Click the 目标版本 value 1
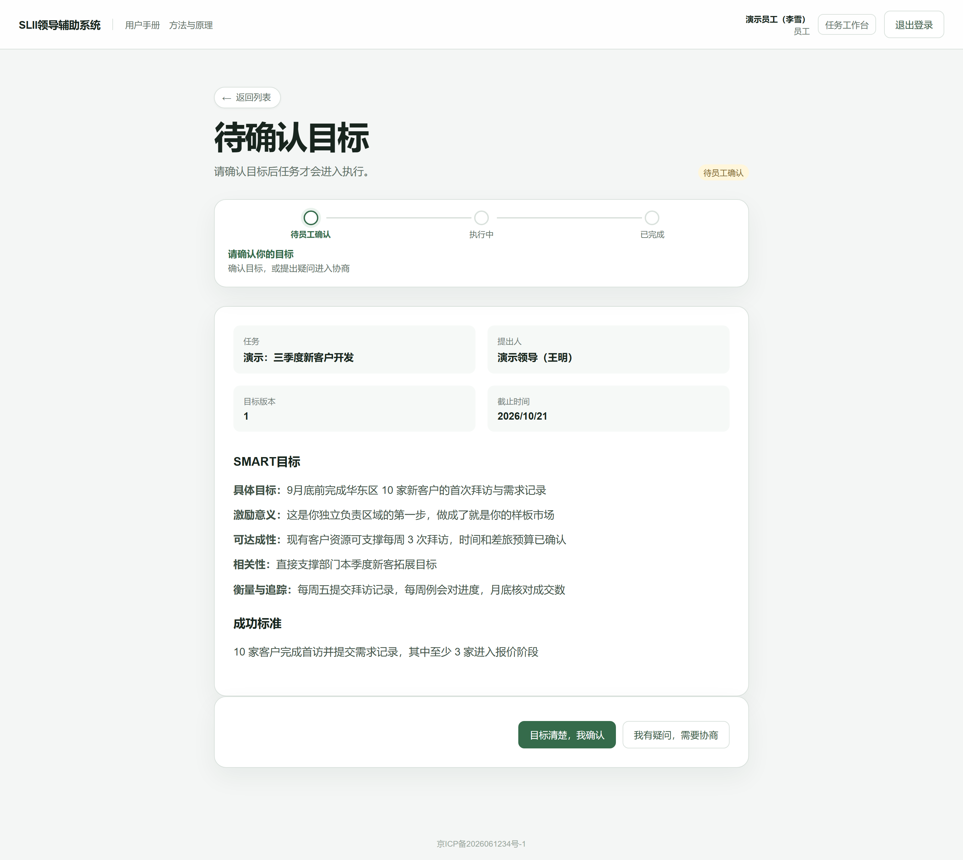Image resolution: width=963 pixels, height=860 pixels. point(246,416)
